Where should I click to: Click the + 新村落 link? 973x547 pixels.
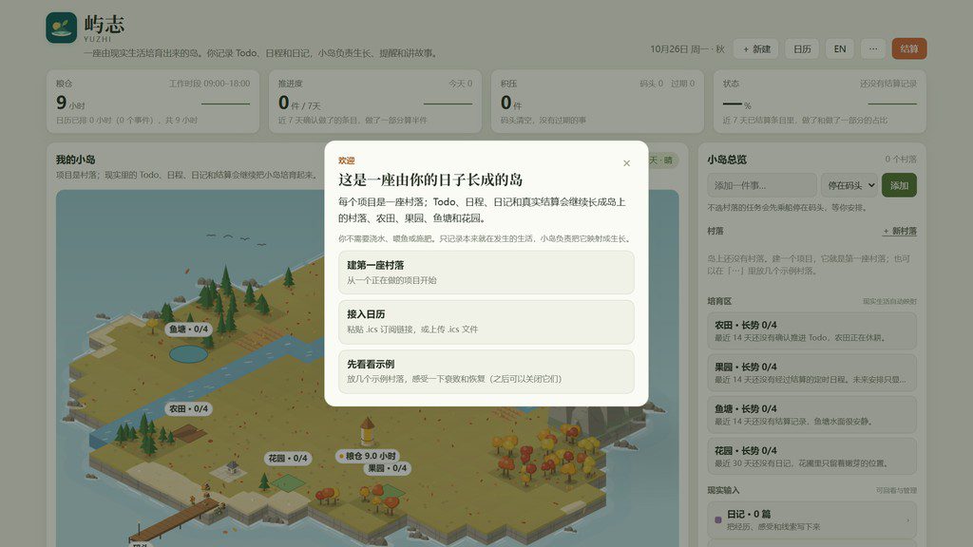coord(900,231)
